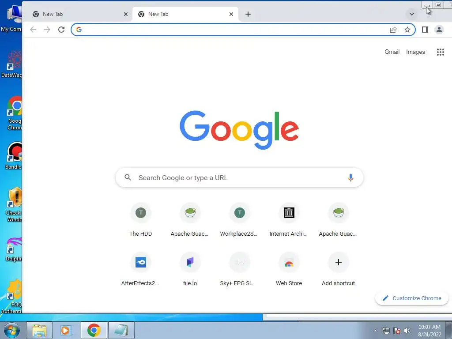Close the first New Tab

126,14
